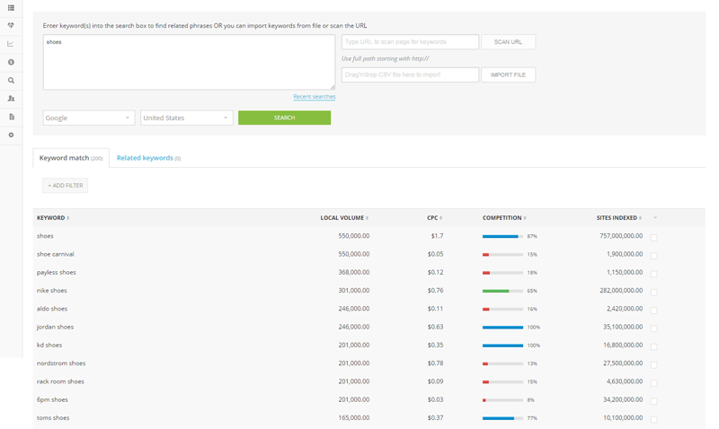Open the Recent searches link
The width and height of the screenshot is (719, 429).
point(314,97)
